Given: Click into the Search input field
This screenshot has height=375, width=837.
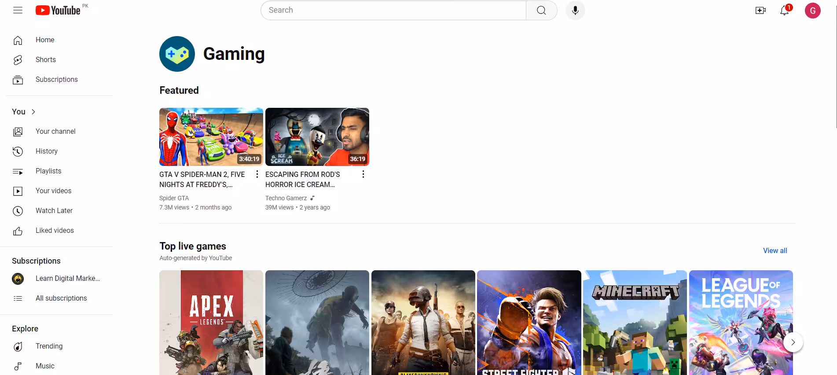Looking at the screenshot, I should [393, 10].
